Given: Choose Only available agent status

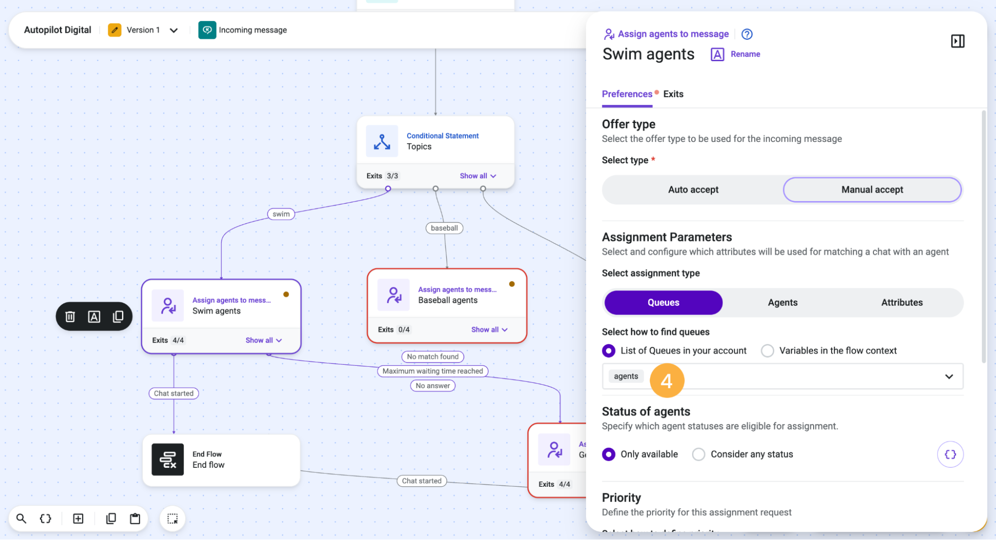Looking at the screenshot, I should click(x=608, y=454).
